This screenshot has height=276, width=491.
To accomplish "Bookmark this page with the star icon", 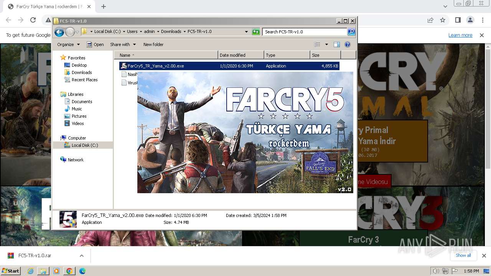I will coord(443,20).
